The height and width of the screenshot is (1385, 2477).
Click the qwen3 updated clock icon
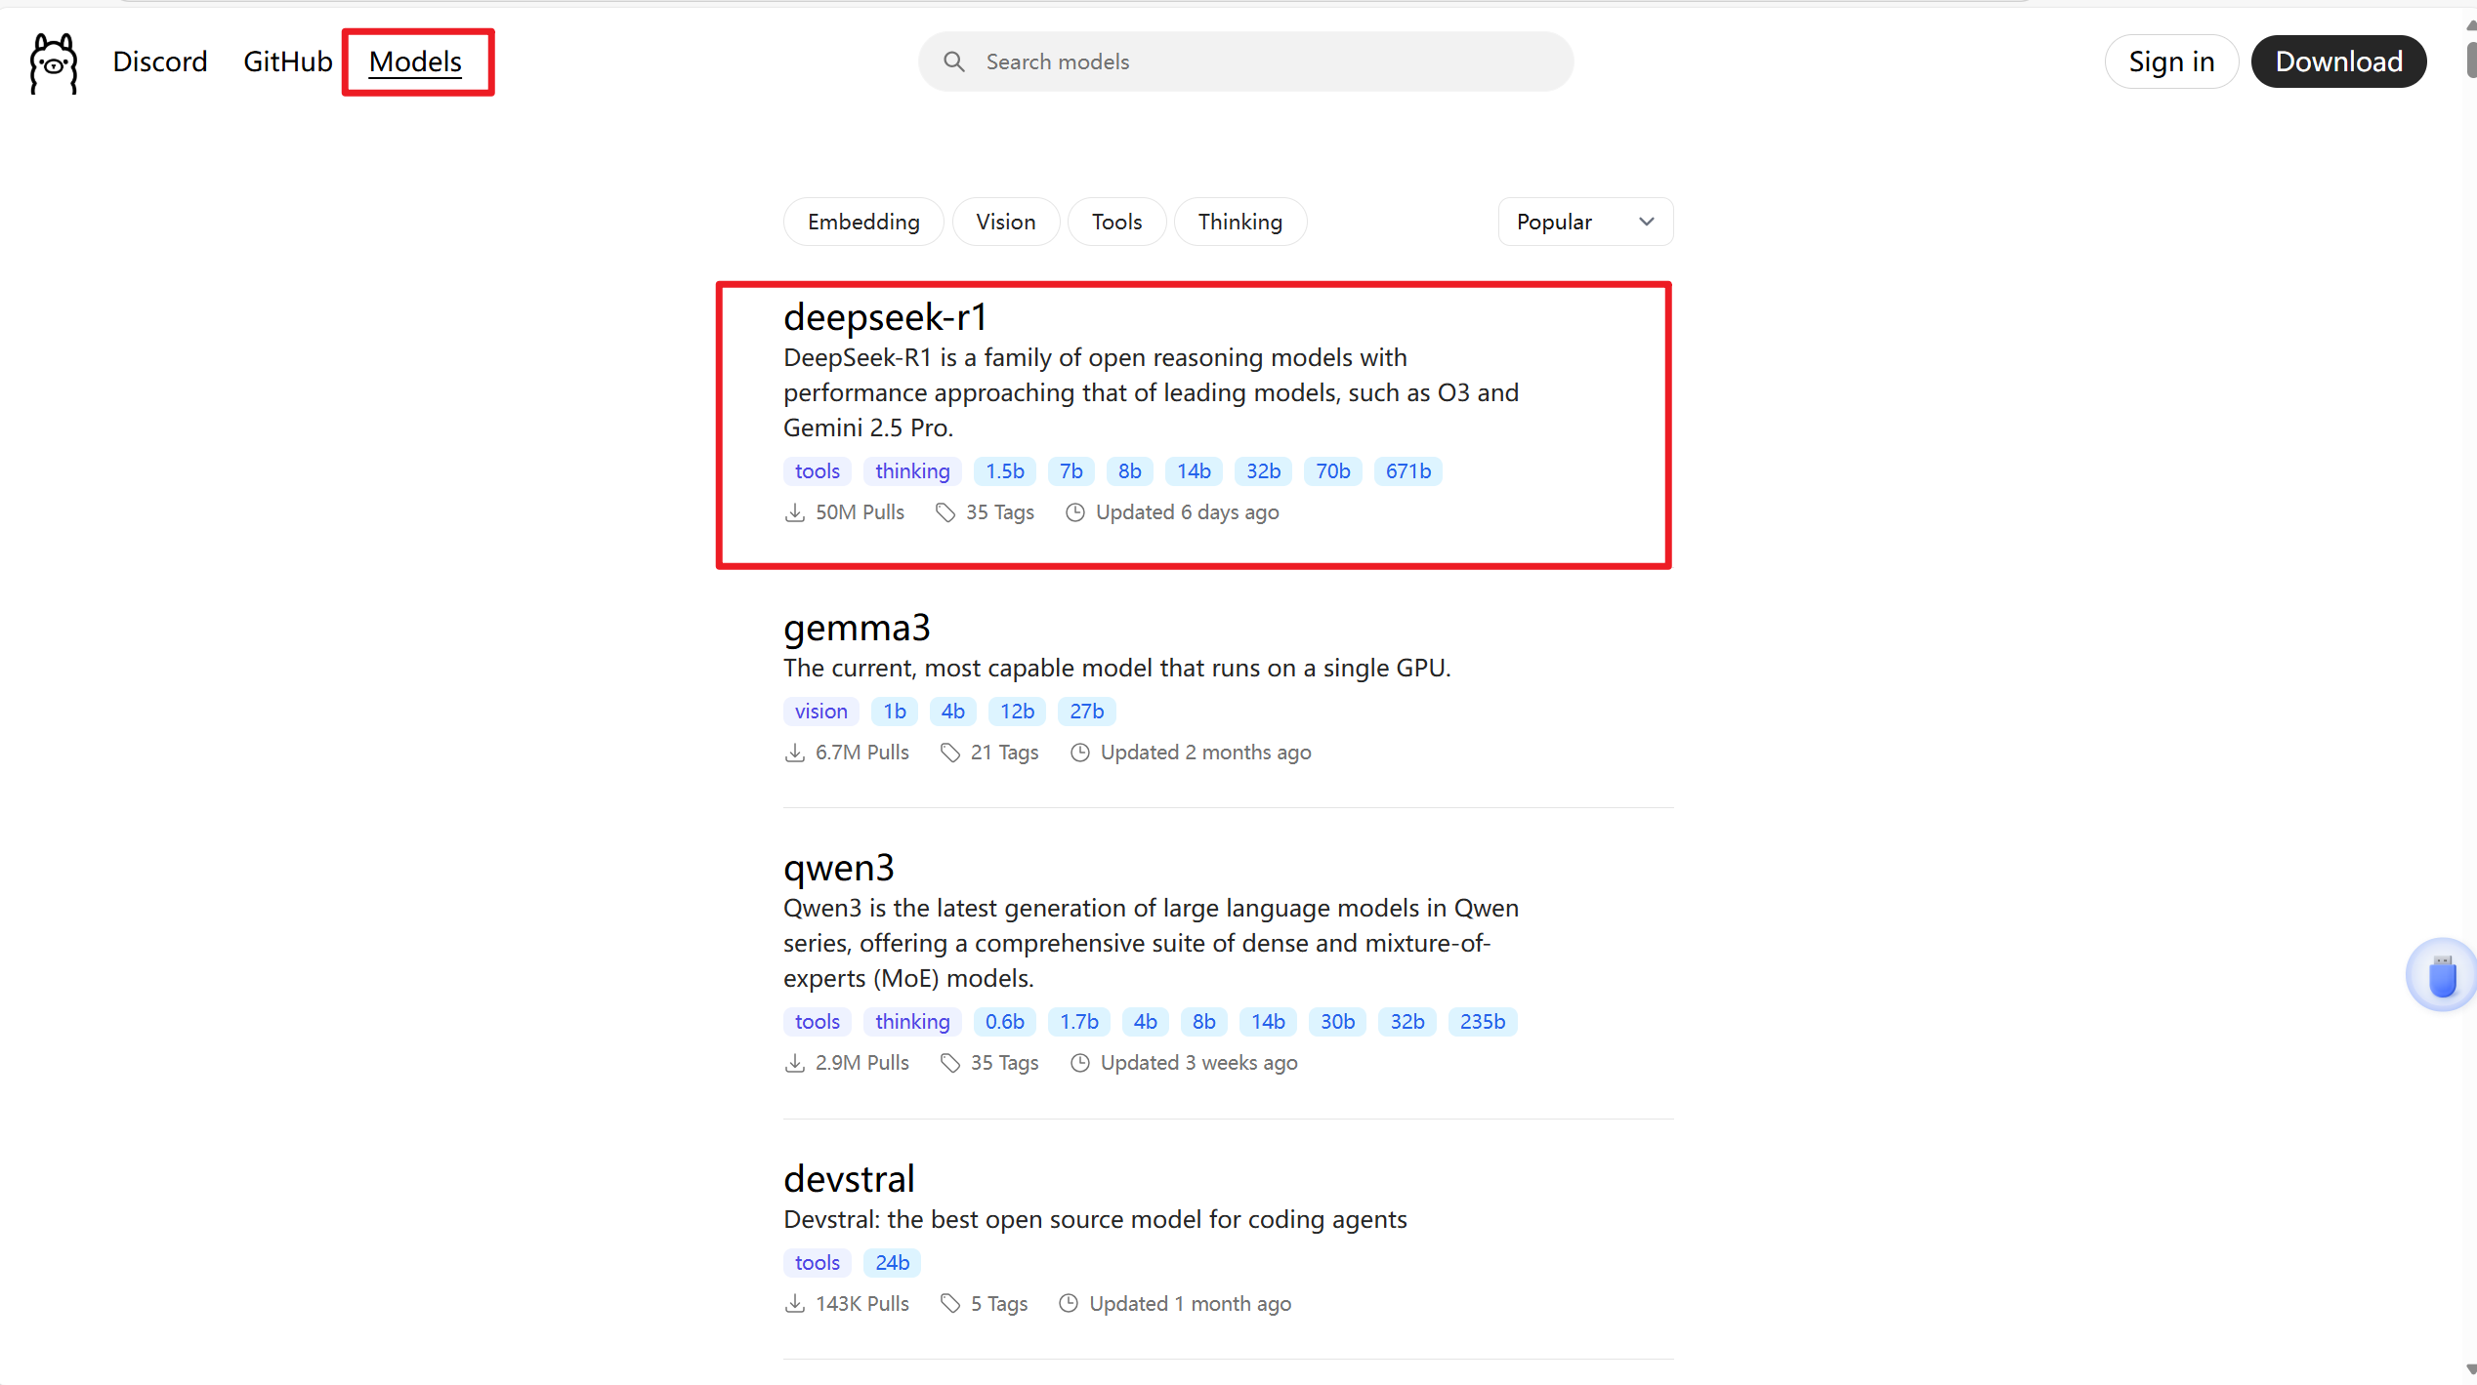1080,1063
